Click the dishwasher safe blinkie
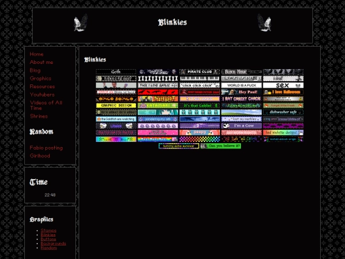345x259 pixels. [x=283, y=112]
